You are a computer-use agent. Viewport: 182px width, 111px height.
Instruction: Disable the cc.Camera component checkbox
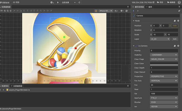pyautogui.click(x=136, y=46)
